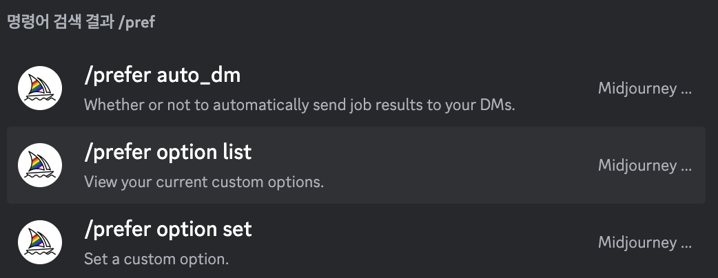Click Midjourney sailboat icon beside /prefer option list
This screenshot has width=718, height=278.
(x=40, y=165)
